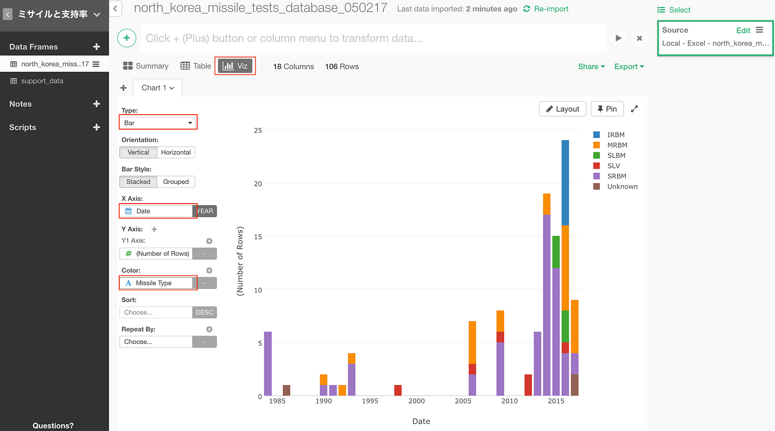Open the Share dropdown menu
This screenshot has height=431, width=775.
point(591,66)
